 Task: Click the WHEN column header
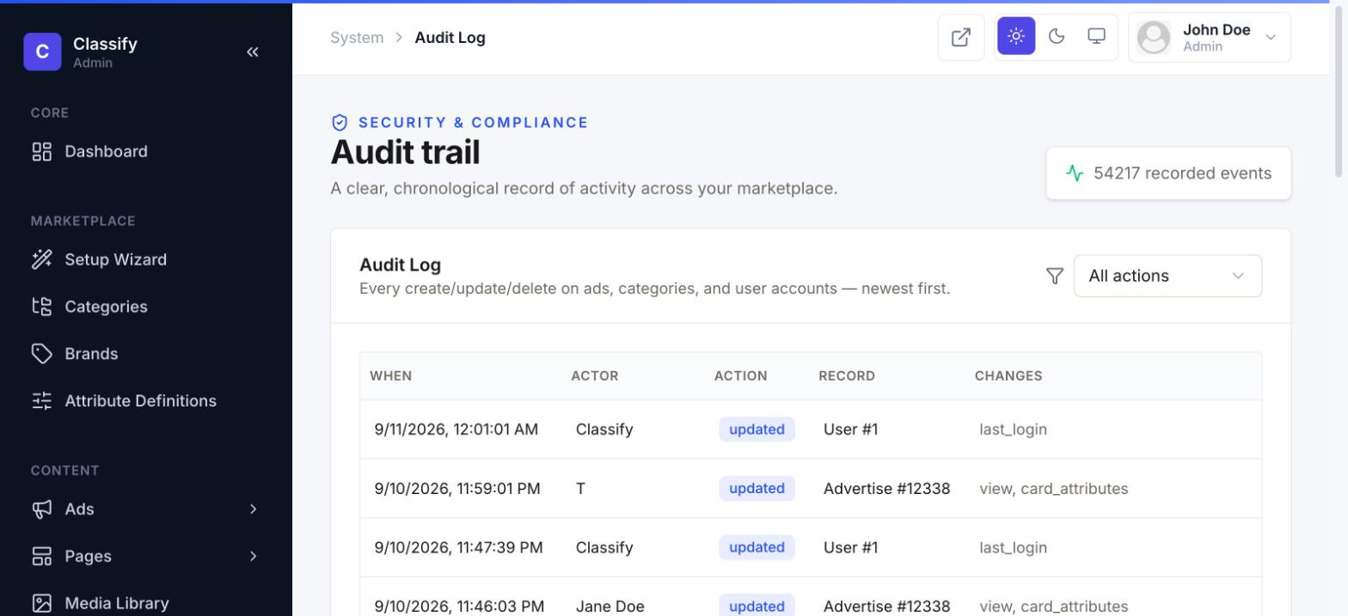pyautogui.click(x=391, y=376)
